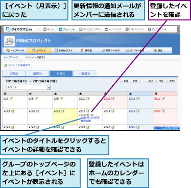Screen dimensions: 191x188
Task: Open the ToDoリスト tab
Action: (63, 51)
